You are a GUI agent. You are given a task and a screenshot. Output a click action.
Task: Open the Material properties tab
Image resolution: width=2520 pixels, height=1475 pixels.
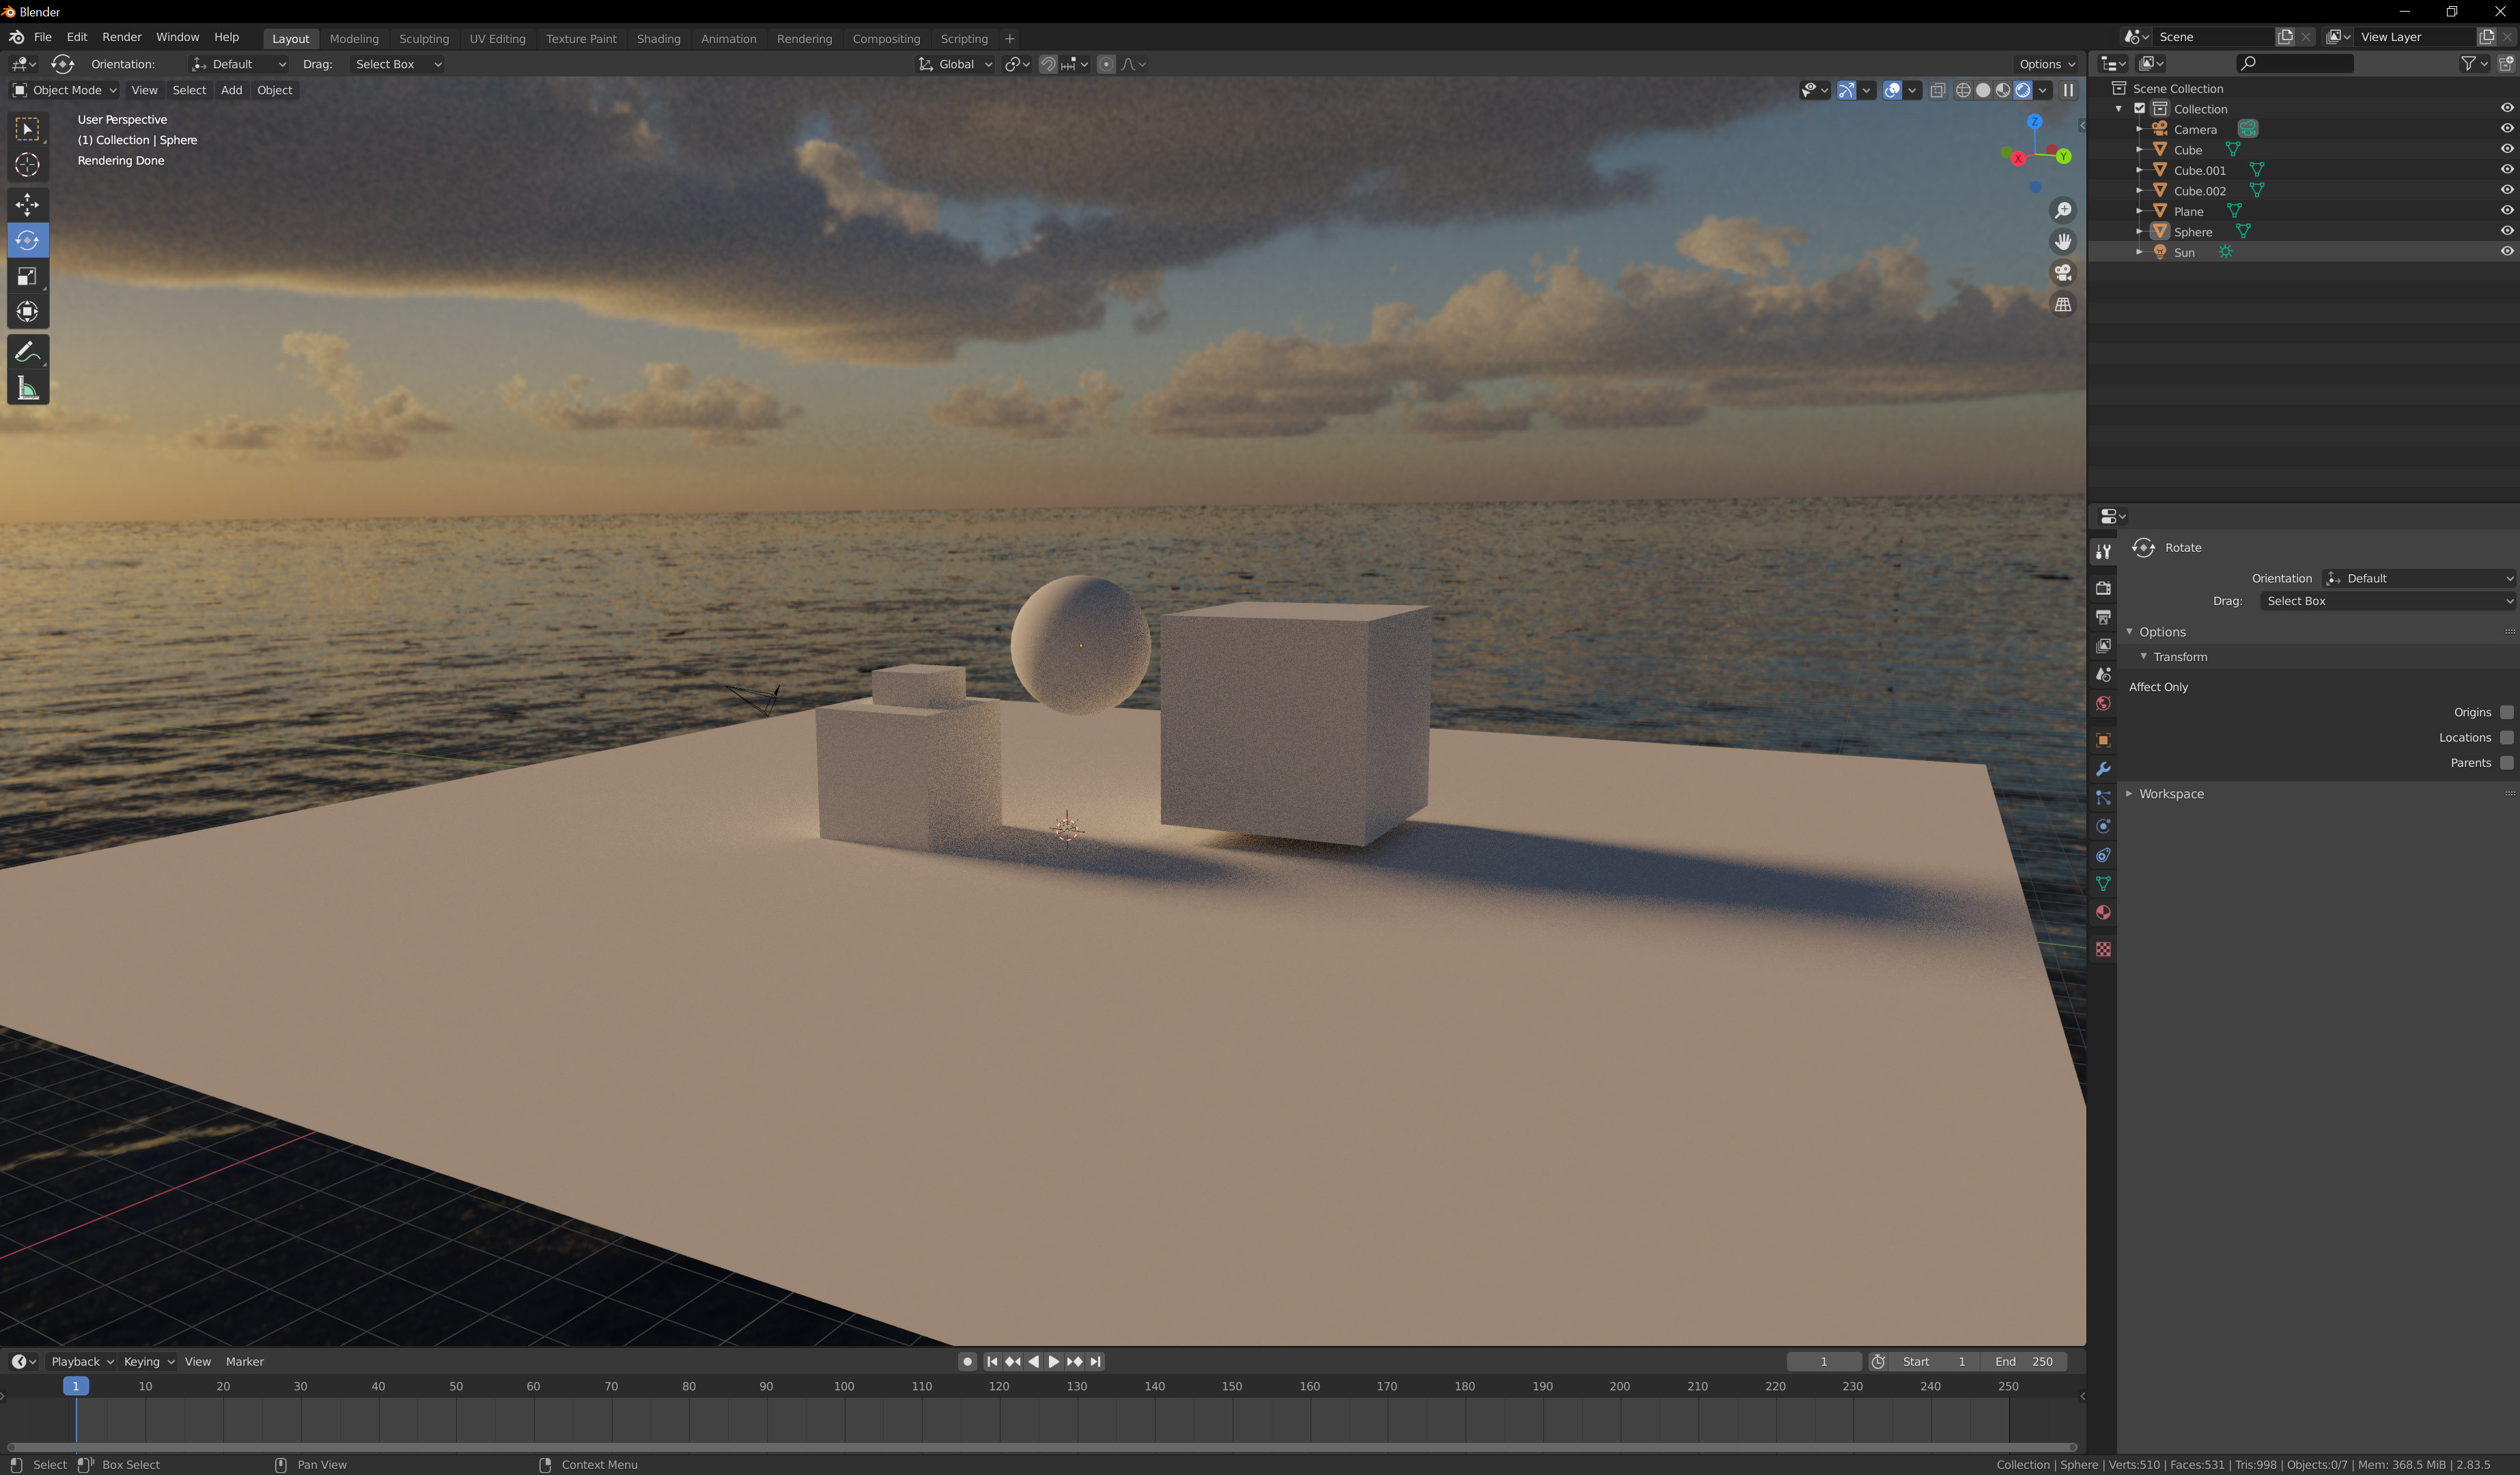click(x=2103, y=912)
